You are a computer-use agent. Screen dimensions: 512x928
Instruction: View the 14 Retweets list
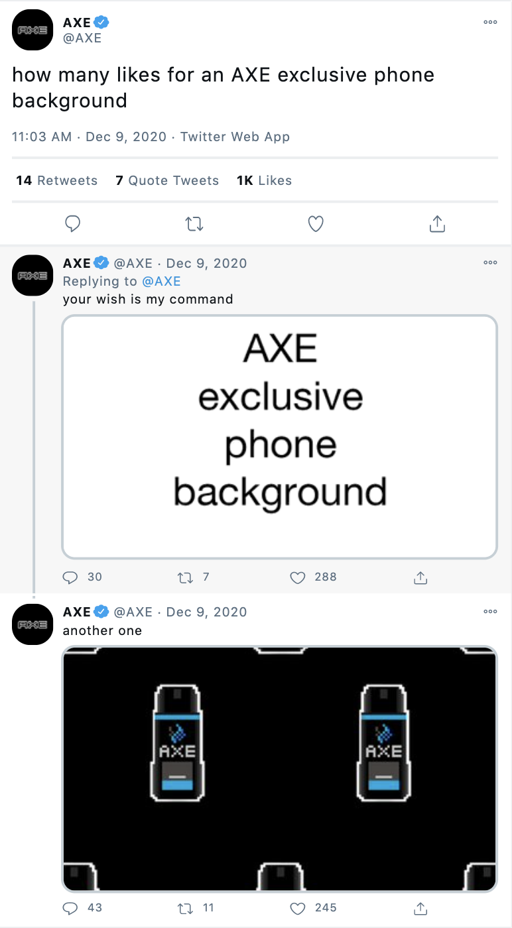[x=56, y=180]
